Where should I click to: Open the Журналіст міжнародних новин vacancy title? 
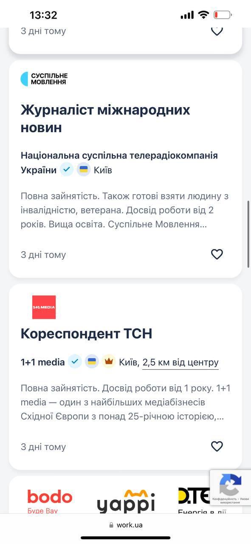tap(105, 119)
